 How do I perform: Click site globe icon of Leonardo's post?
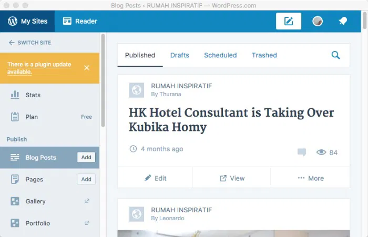pos(137,214)
